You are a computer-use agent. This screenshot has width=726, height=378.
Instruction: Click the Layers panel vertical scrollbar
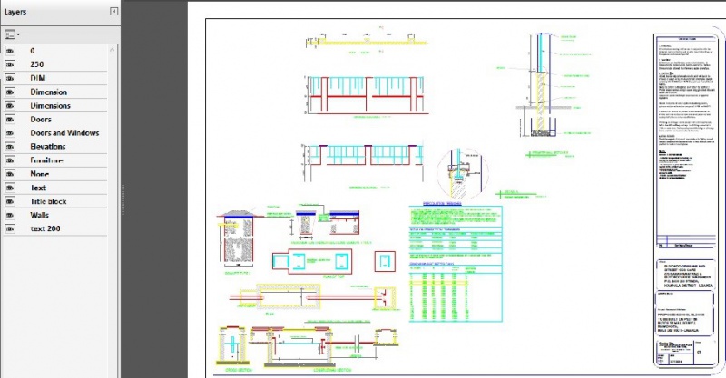(x=113, y=210)
